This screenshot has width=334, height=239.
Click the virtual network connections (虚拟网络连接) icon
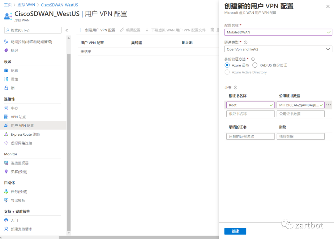pos(6,143)
